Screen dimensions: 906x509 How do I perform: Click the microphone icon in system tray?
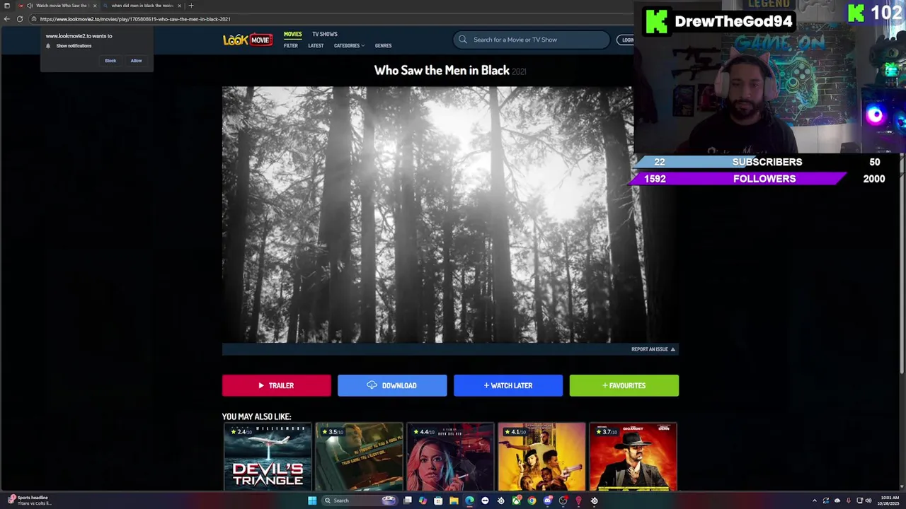tap(849, 501)
